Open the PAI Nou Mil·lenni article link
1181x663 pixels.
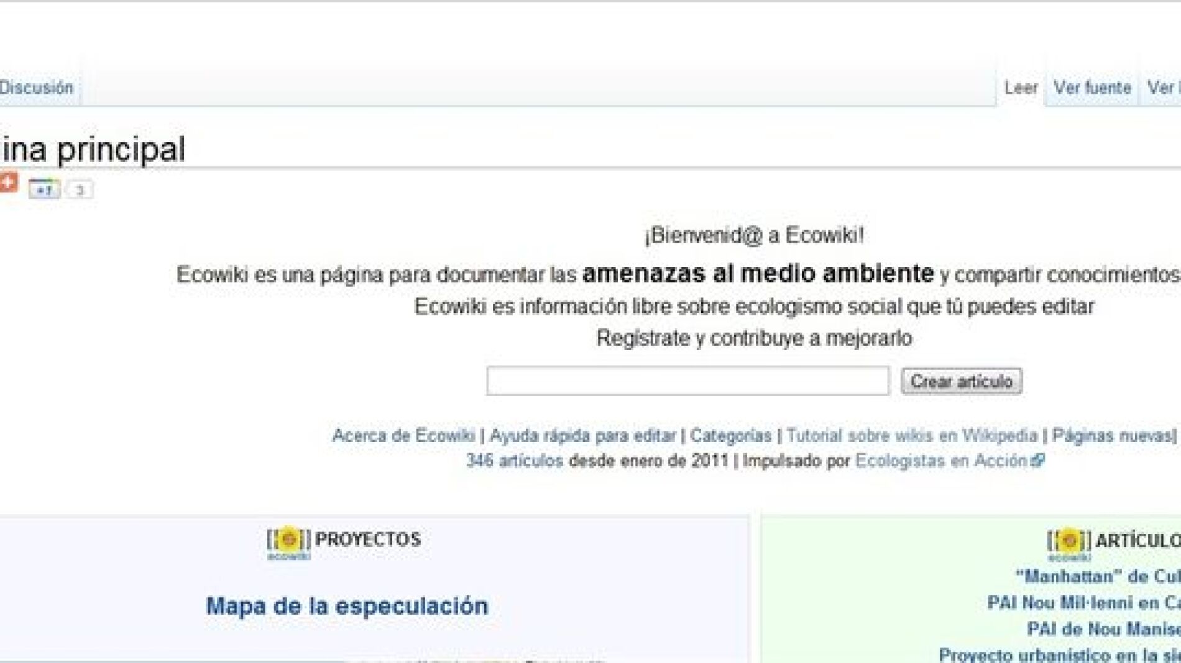(1084, 603)
